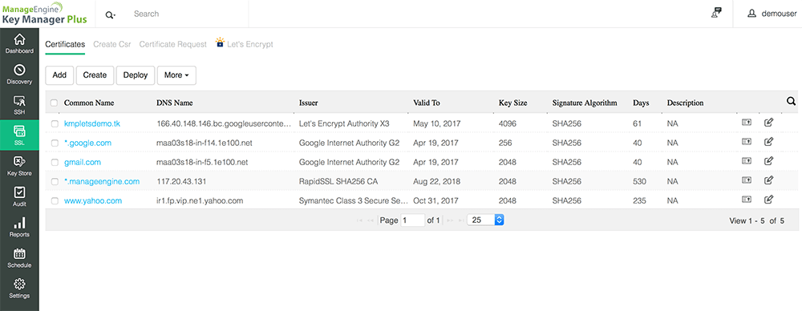Screen dimensions: 802x311
Task: Click the 'View 1 - 5 of 5' text
Action: point(756,221)
